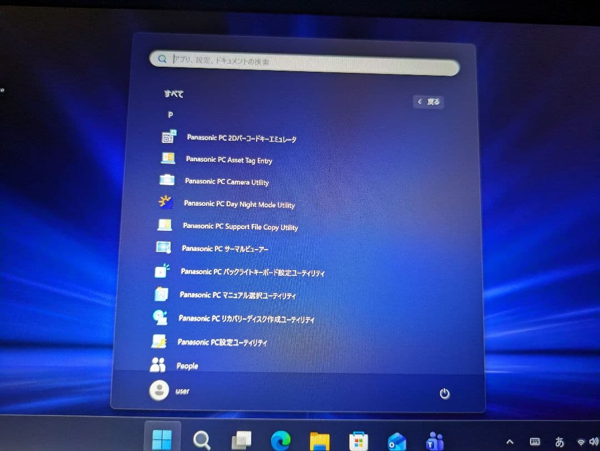Open the power options button
Image resolution: width=600 pixels, height=451 pixels.
pos(444,394)
